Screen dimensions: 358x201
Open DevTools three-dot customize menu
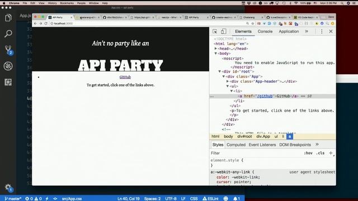(322, 31)
